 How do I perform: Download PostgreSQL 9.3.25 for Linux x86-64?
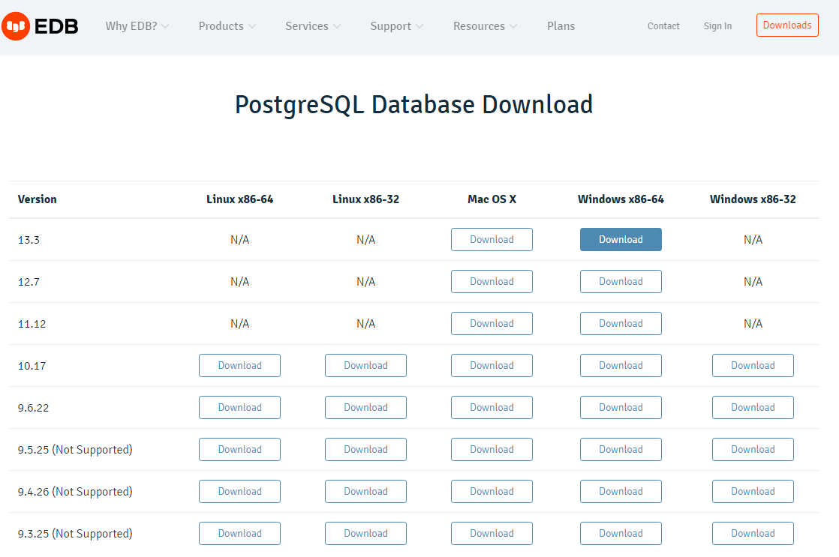239,533
